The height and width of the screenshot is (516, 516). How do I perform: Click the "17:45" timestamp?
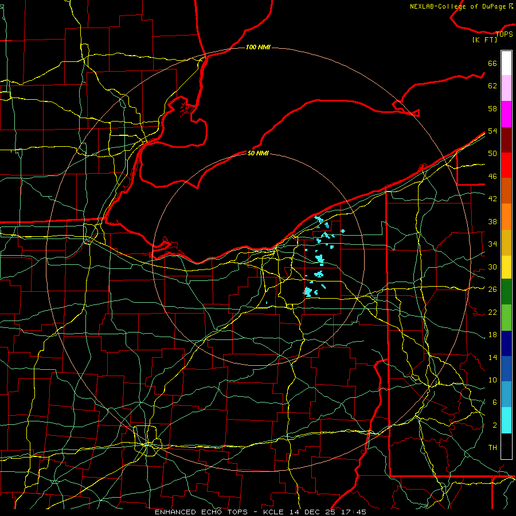pos(354,512)
